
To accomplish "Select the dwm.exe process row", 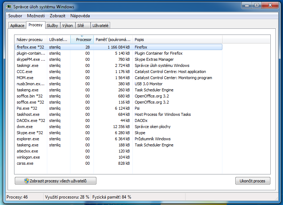I will pos(118,127).
